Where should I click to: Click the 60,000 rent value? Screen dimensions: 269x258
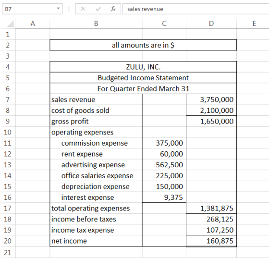point(164,154)
